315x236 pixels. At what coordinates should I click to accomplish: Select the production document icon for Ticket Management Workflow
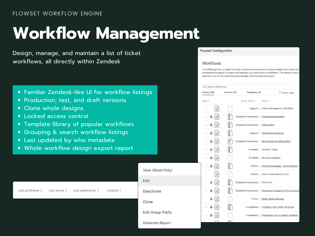[x=217, y=108]
